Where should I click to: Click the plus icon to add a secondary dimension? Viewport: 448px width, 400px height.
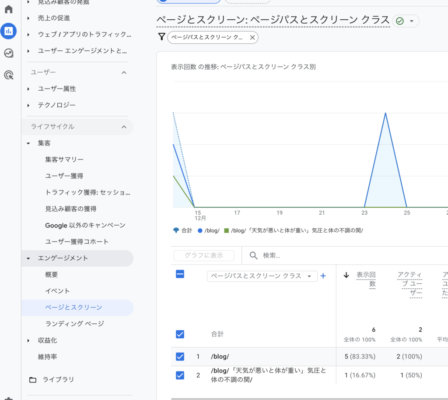(x=322, y=276)
